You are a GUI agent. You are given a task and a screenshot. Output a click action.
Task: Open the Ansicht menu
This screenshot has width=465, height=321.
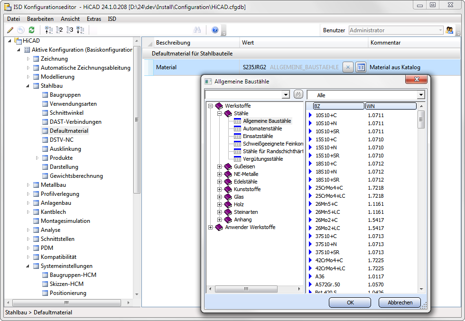tap(70, 19)
